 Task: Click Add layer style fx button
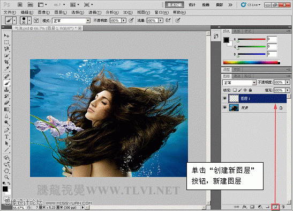click(x=245, y=207)
